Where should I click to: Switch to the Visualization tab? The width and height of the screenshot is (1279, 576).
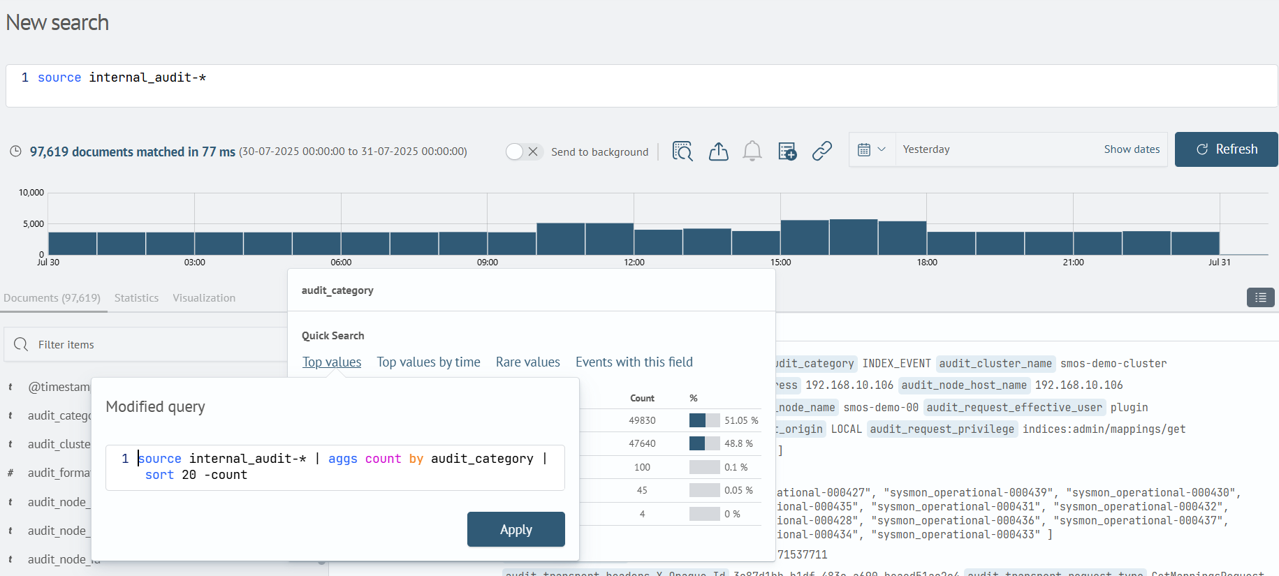(204, 297)
